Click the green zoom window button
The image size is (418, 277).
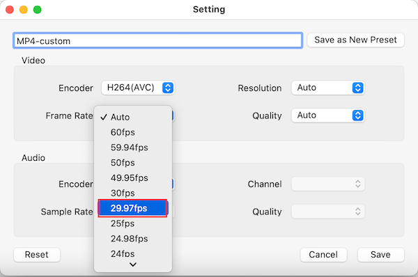(x=38, y=10)
